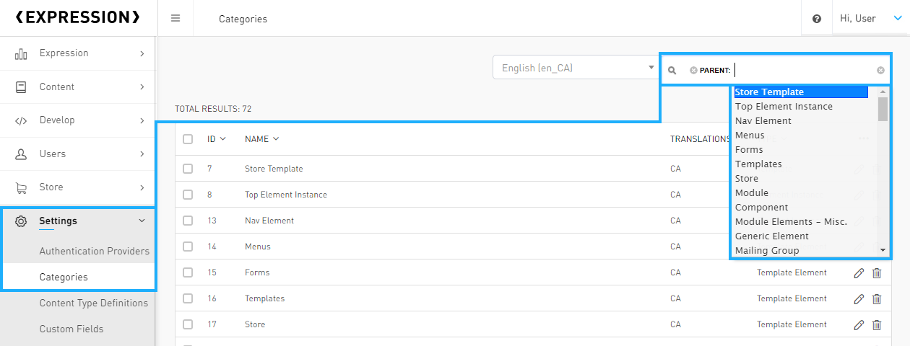This screenshot has width=910, height=346.
Task: Clear the search field with x icon
Action: (880, 71)
